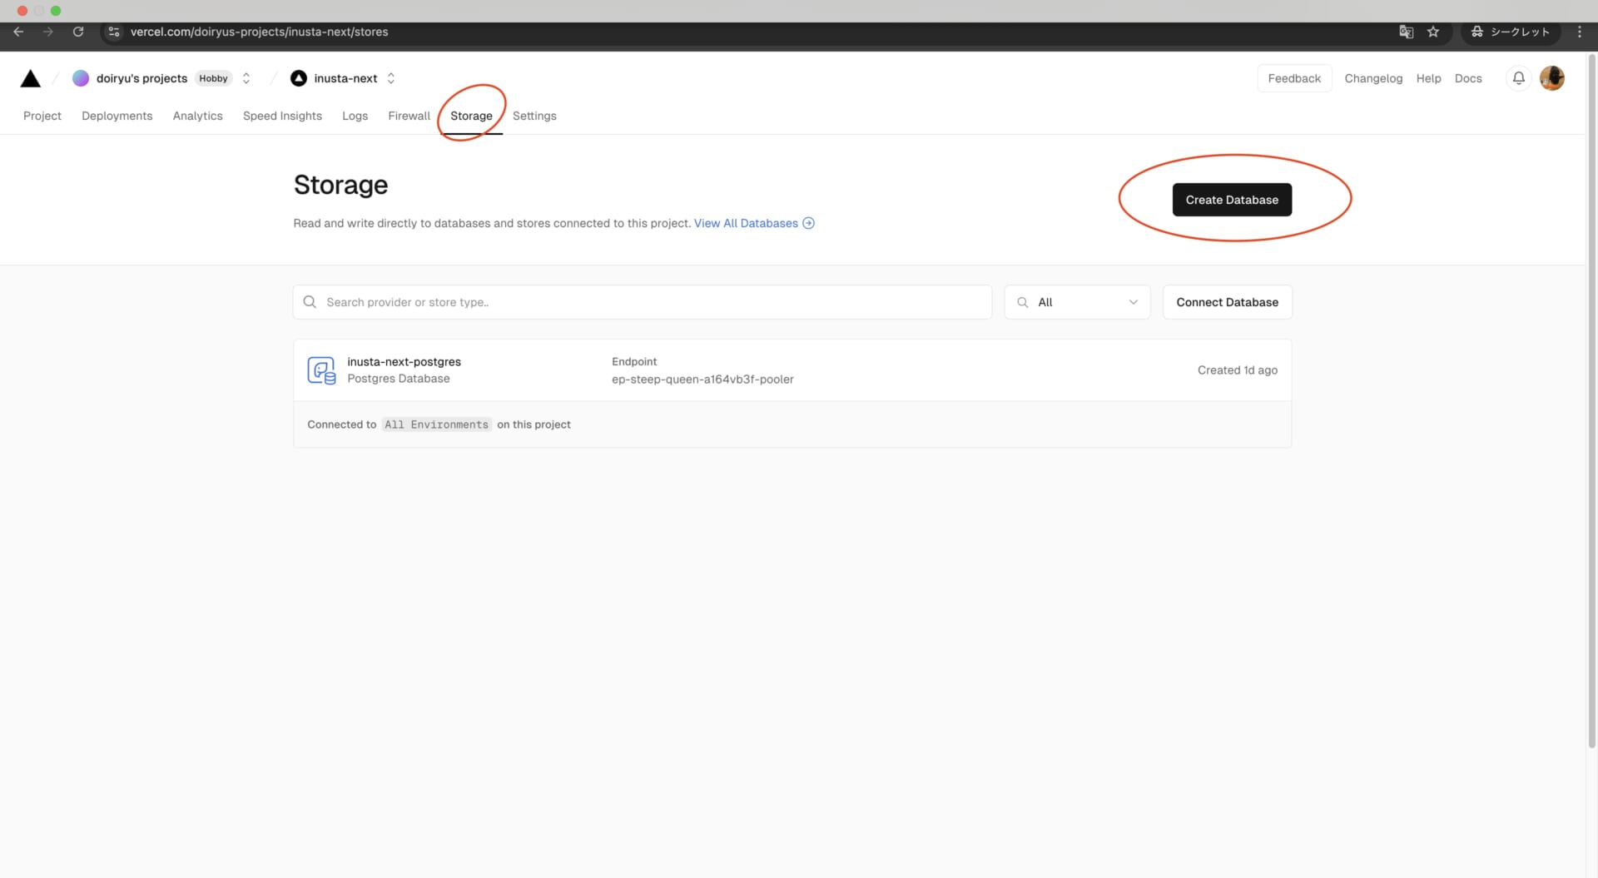This screenshot has width=1598, height=878.
Task: Click the incognito シークレット indicator
Action: pos(1510,32)
